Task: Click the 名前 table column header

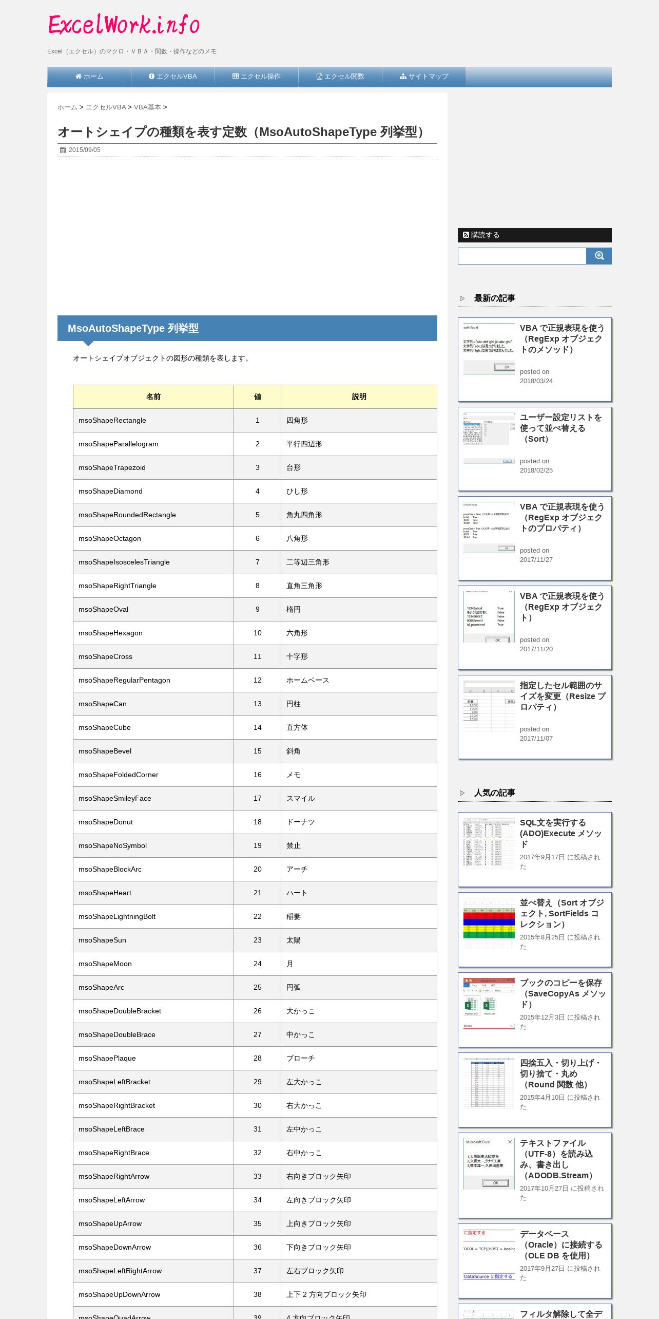Action: pyautogui.click(x=153, y=397)
